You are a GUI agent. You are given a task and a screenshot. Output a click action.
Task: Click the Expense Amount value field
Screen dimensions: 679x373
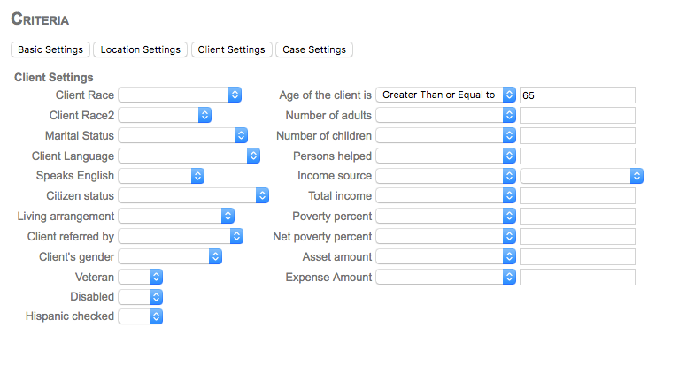click(577, 277)
